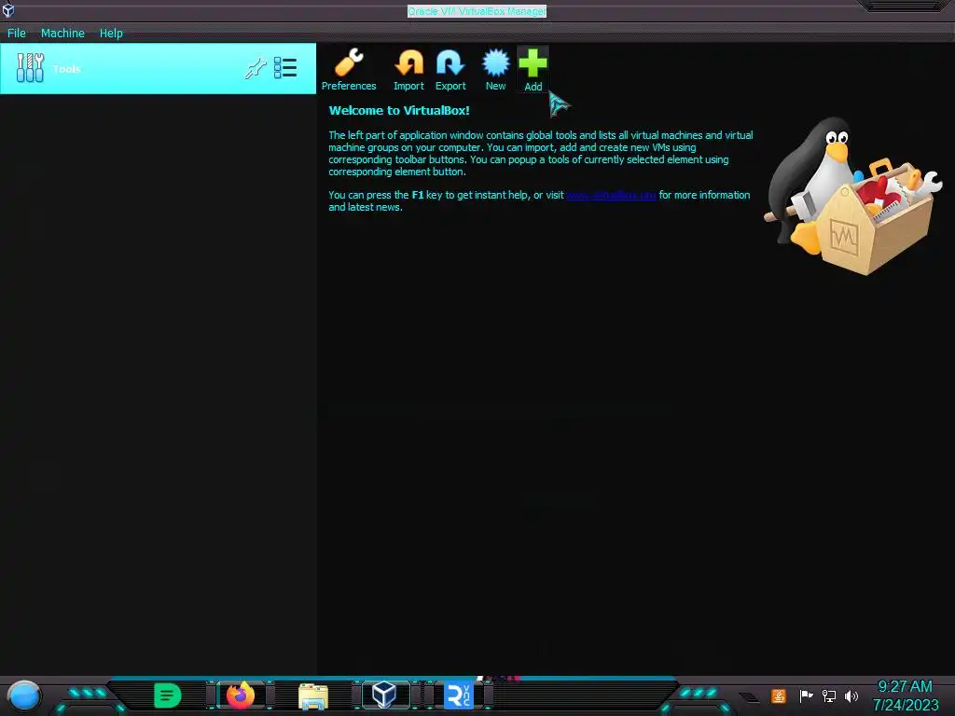Select the Tools item in left panel
955x716 pixels.
158,68
